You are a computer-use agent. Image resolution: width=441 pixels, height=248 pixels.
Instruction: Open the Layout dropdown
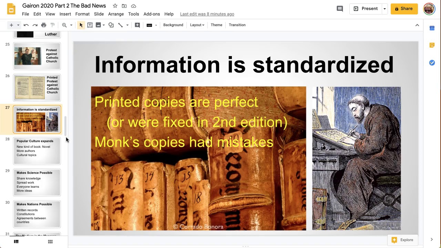point(197,25)
